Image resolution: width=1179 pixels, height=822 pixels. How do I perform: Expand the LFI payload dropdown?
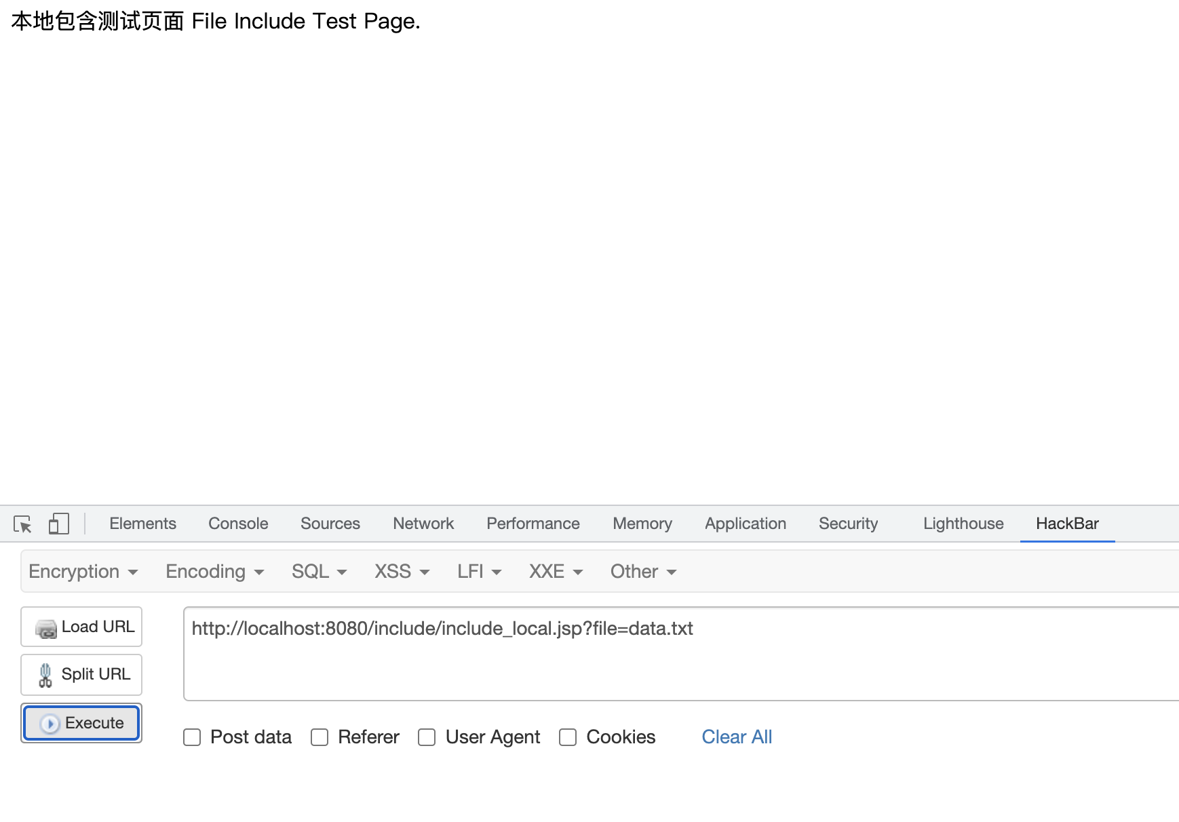[479, 572]
